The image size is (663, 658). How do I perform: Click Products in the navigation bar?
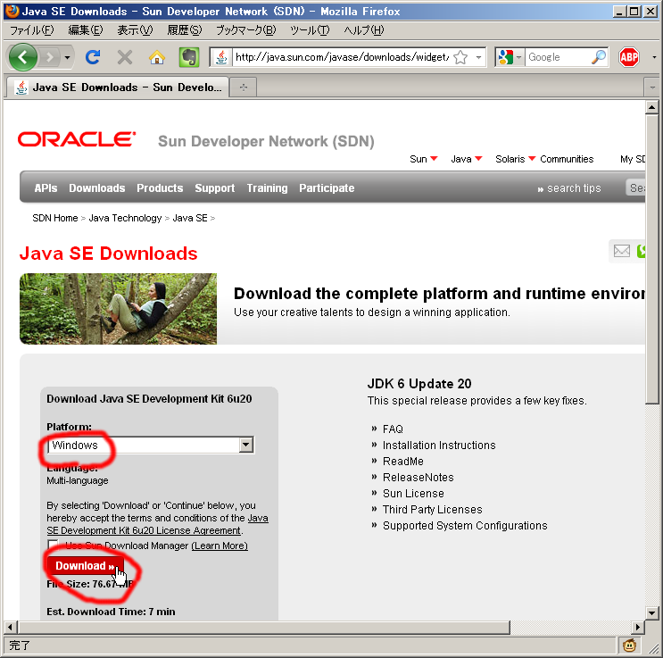[x=160, y=187]
